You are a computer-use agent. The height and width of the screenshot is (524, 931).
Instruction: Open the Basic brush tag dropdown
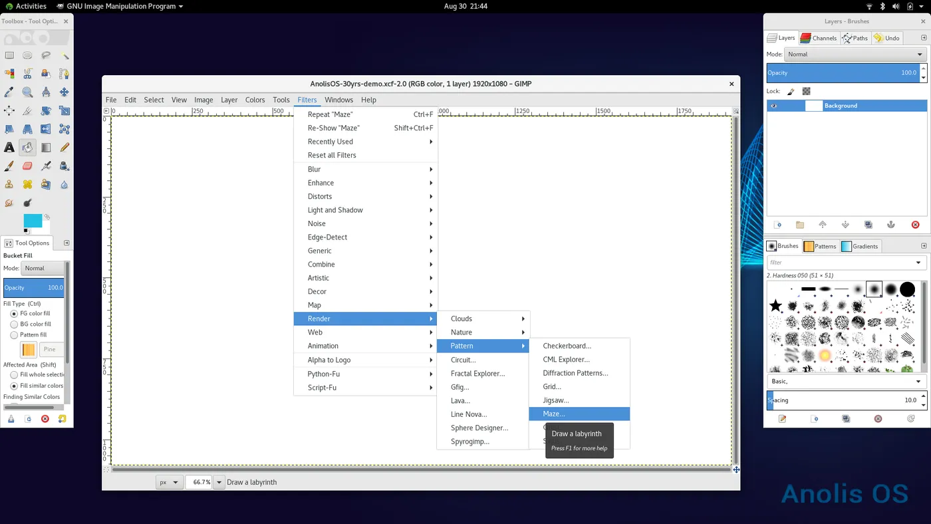(846, 382)
